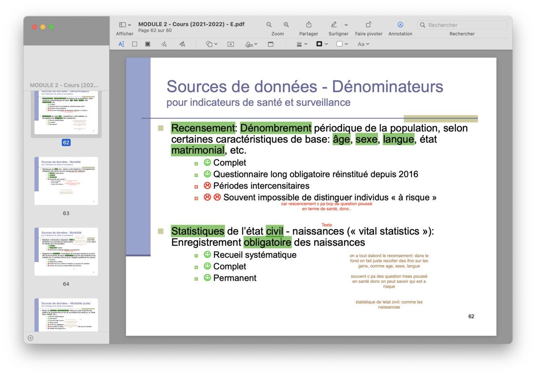
Task: Click the 'Questionnaire long obligatoire' bullet text
Action: (x=316, y=174)
